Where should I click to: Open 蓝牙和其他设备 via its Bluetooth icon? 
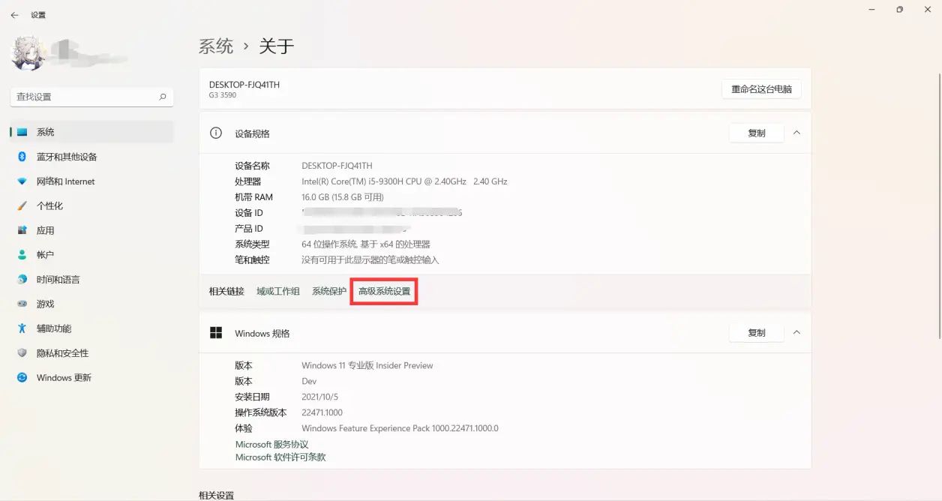[22, 157]
